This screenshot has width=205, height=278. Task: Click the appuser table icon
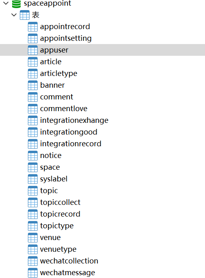point(33,50)
